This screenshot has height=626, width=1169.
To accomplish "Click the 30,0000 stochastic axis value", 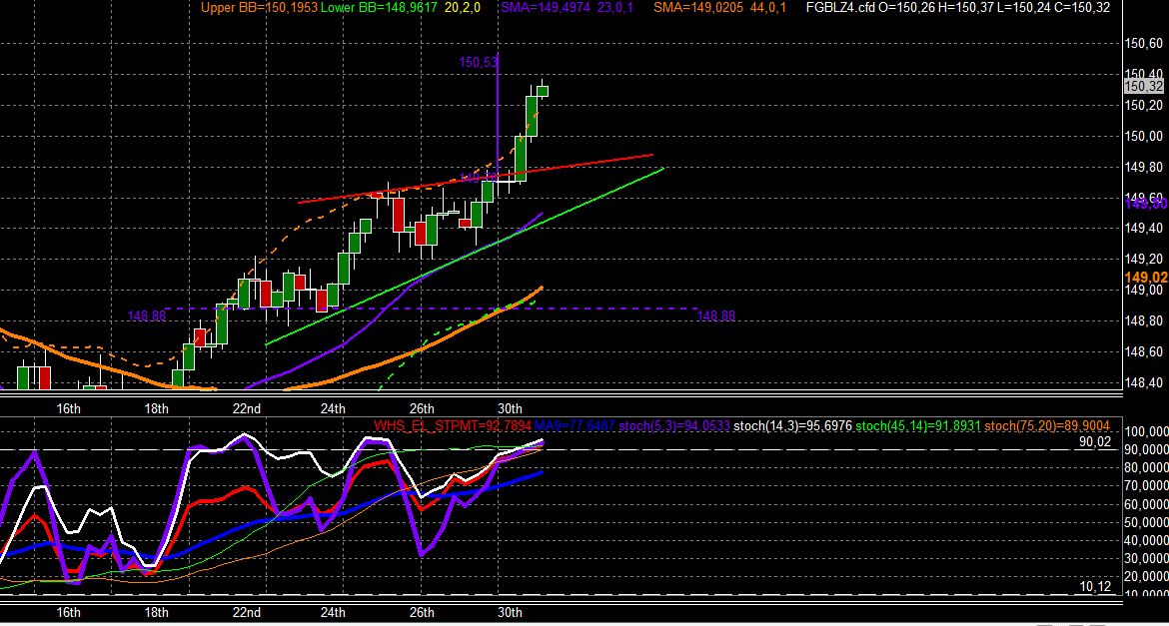I will click(1145, 558).
